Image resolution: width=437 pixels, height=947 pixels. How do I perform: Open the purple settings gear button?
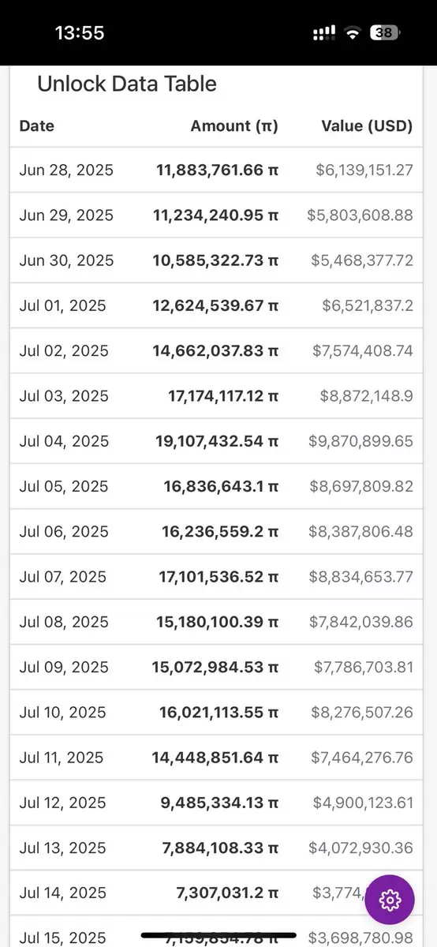[389, 900]
